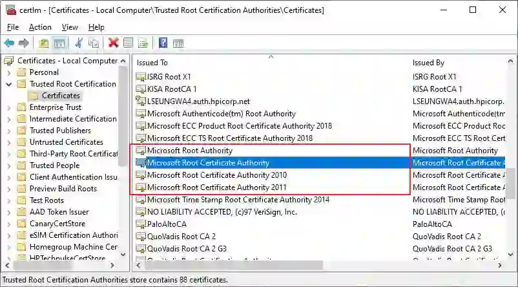Select Microsoft Root Certificate Authority 2011 row
This screenshot has width=518, height=287.
(x=217, y=187)
